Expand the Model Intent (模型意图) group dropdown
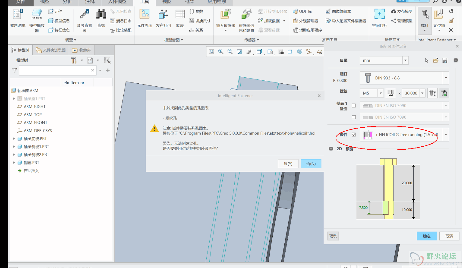The height and width of the screenshot is (268, 462). pyautogui.click(x=174, y=40)
